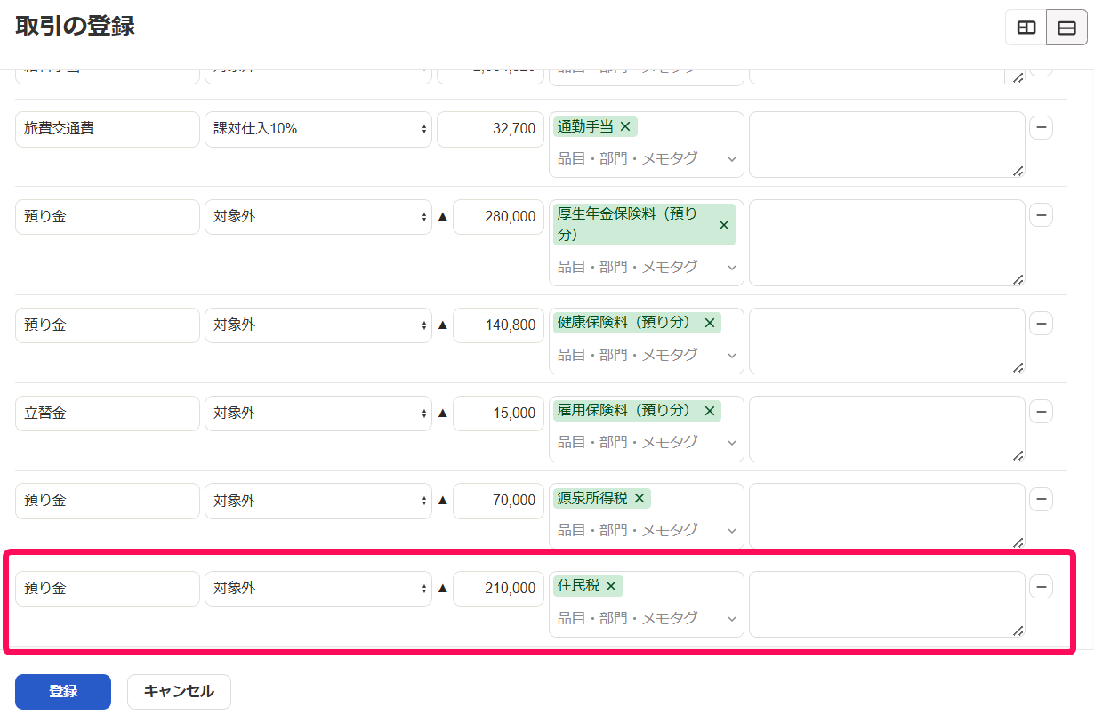This screenshot has width=1094, height=723.
Task: Open tax category dropdown showing 課対仕入10%
Action: pos(318,129)
